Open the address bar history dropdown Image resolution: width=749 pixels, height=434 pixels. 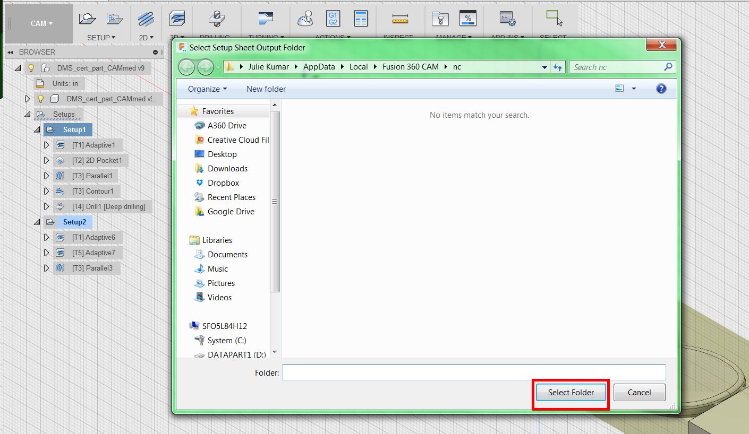click(544, 67)
